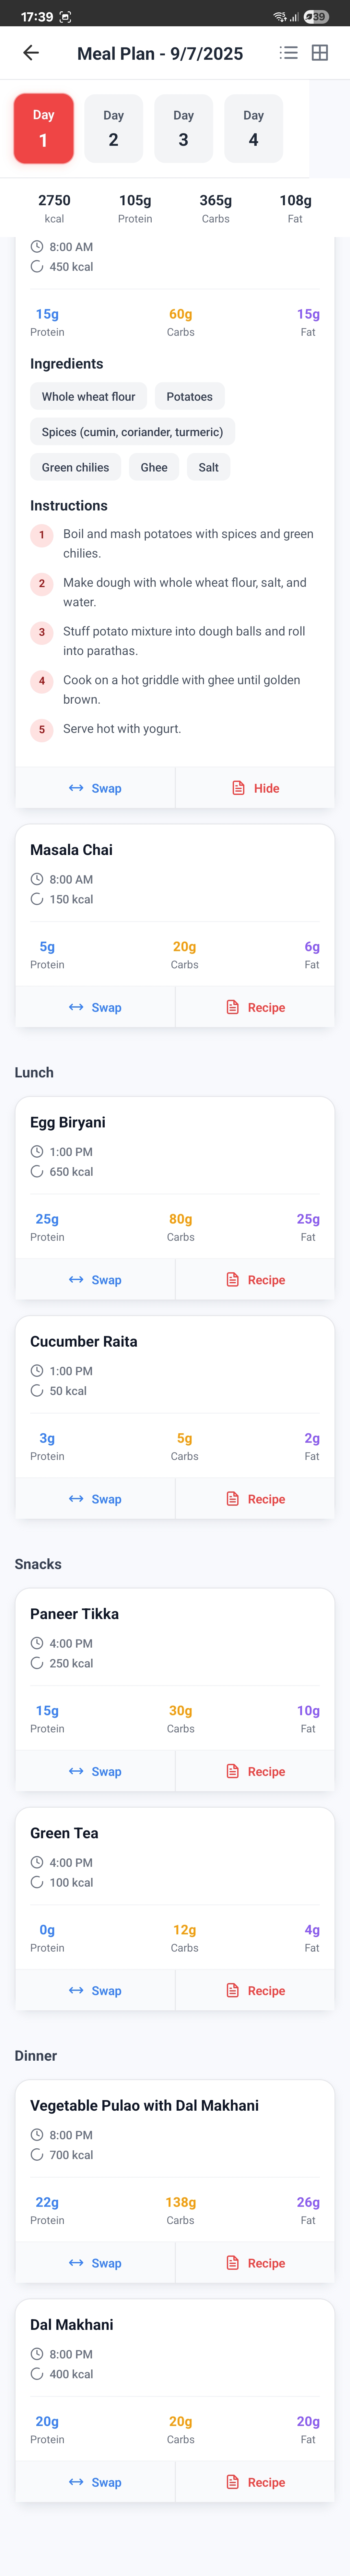This screenshot has height=2576, width=350.
Task: Switch to grid view icon
Action: coord(320,53)
